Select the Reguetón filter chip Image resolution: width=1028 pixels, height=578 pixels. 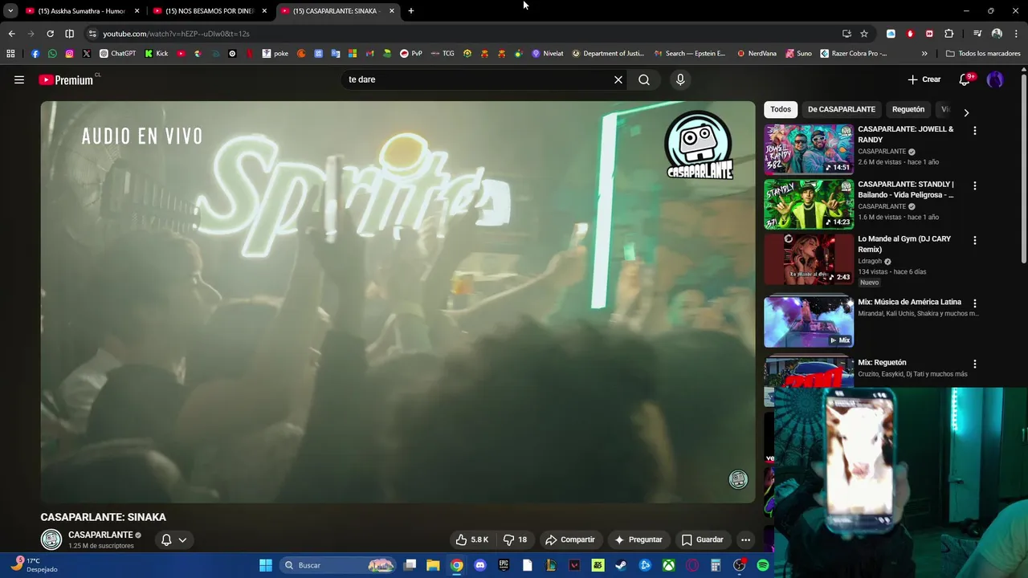[x=908, y=109]
